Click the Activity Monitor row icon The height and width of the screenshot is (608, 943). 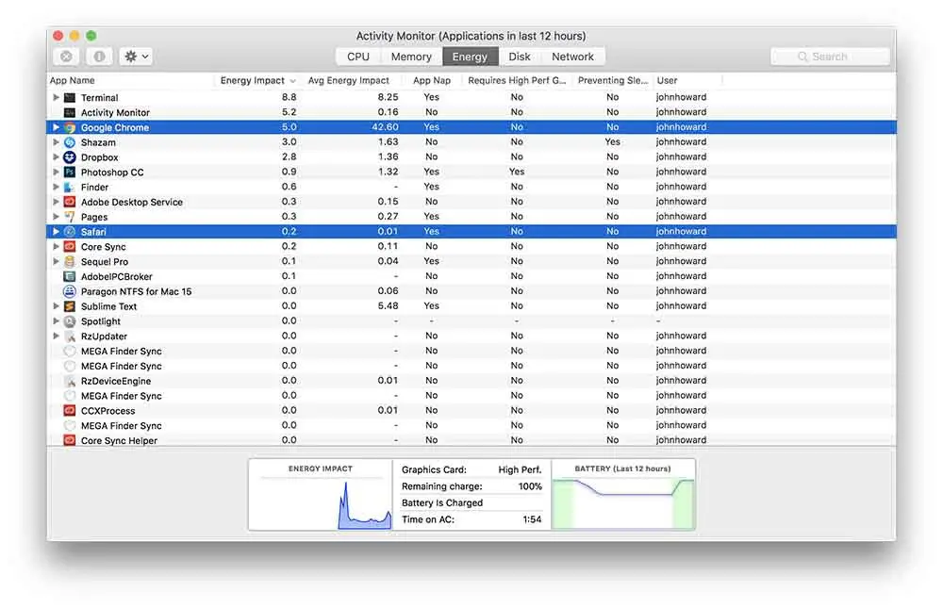pyautogui.click(x=70, y=112)
